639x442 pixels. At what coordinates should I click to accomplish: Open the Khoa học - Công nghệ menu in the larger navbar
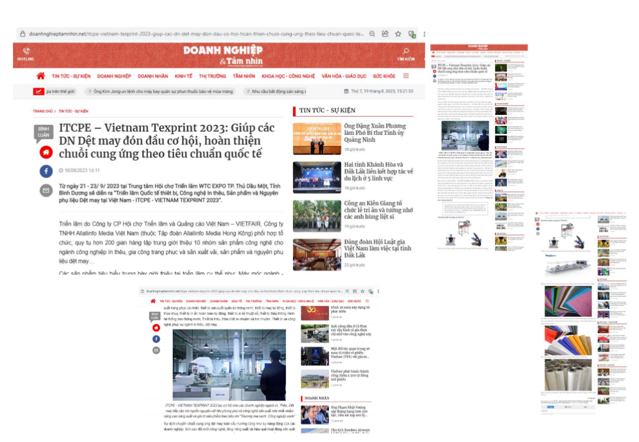288,76
